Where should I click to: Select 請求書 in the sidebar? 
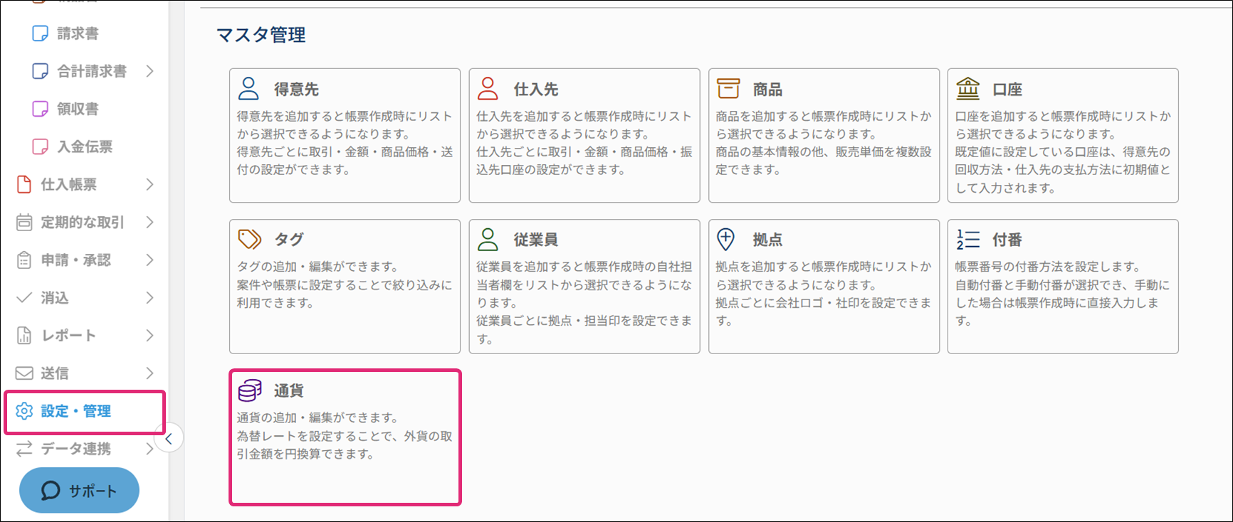(x=78, y=33)
